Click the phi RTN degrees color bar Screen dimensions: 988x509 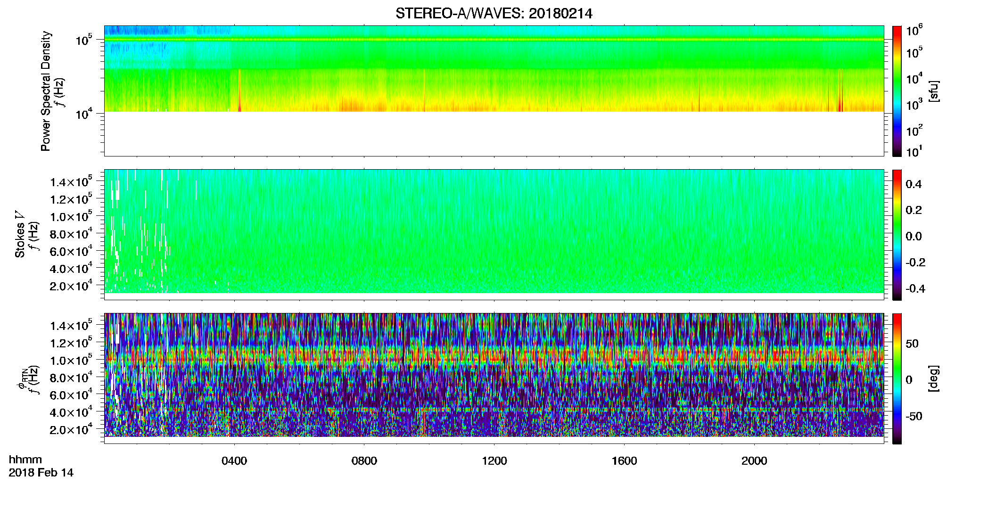pos(897,378)
